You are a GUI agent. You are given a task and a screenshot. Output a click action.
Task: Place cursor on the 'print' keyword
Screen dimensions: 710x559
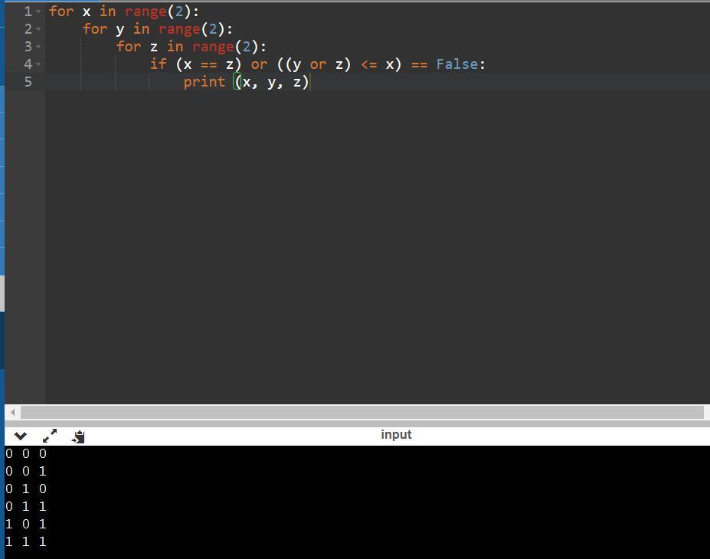(204, 82)
